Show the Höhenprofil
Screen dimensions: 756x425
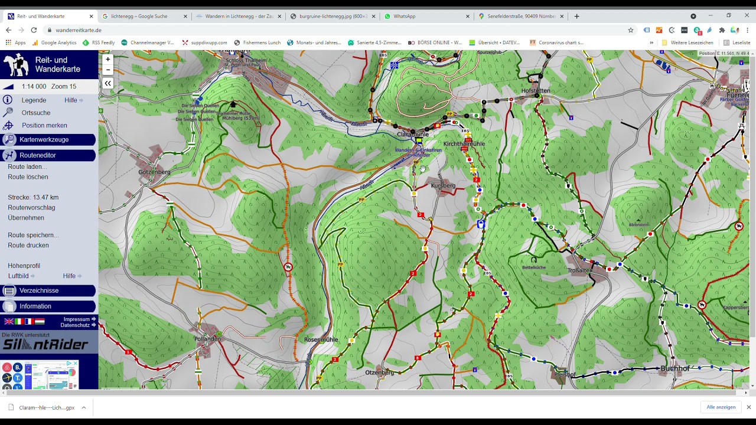[24, 266]
